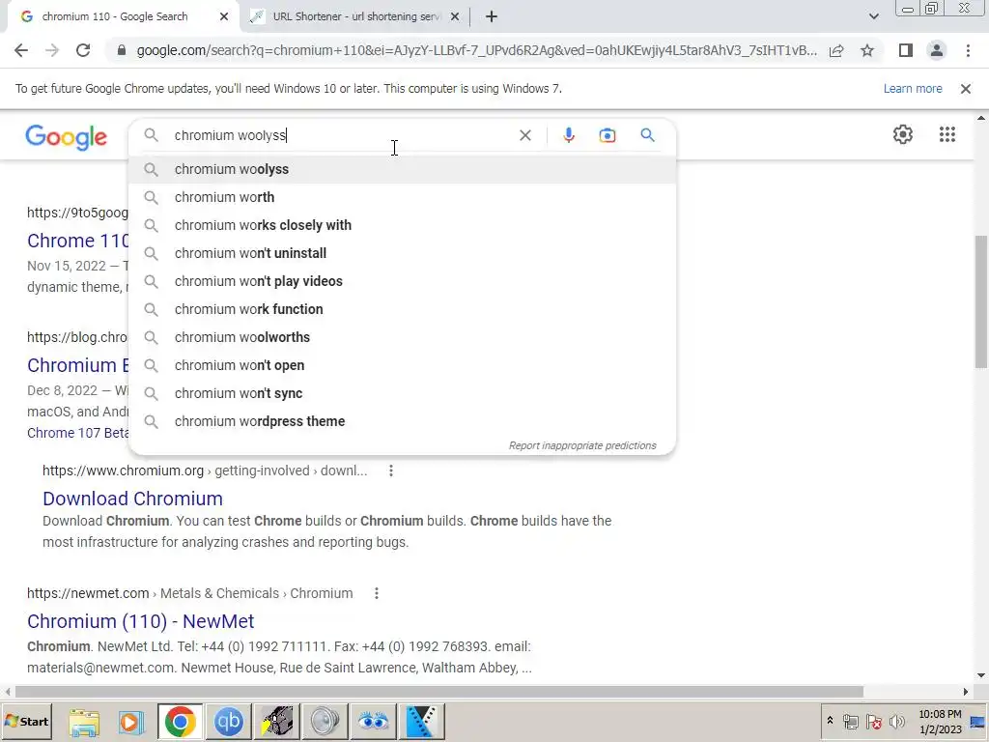Switch to the URL Shortener tab
The image size is (989, 742).
coord(356,17)
